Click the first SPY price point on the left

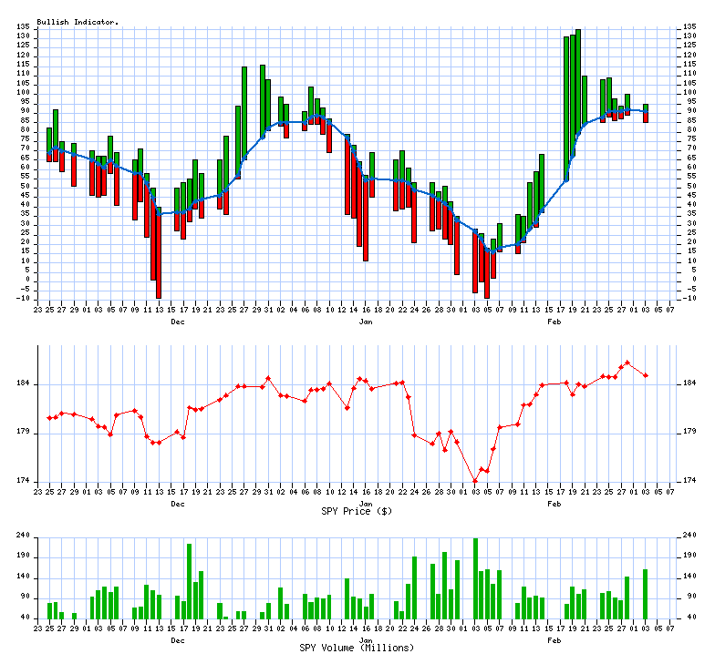tap(49, 418)
